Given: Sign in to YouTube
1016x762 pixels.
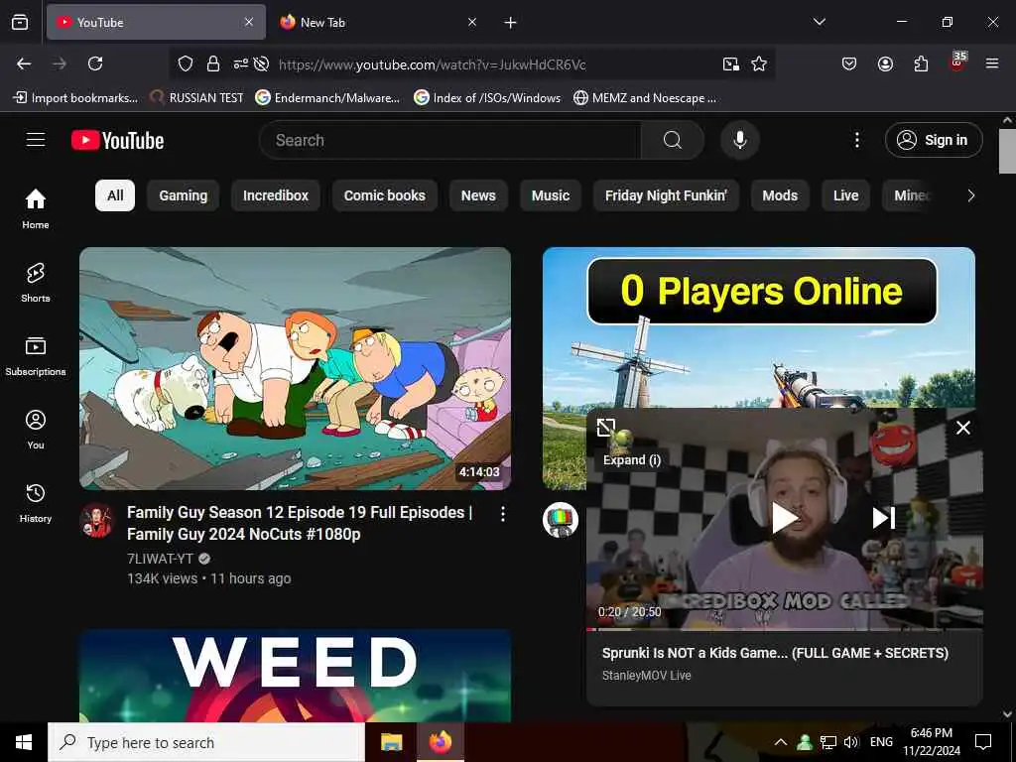Looking at the screenshot, I should point(934,140).
